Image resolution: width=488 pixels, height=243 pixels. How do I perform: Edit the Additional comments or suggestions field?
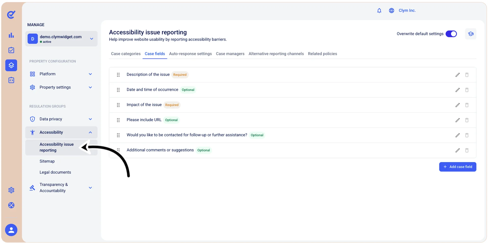click(457, 150)
